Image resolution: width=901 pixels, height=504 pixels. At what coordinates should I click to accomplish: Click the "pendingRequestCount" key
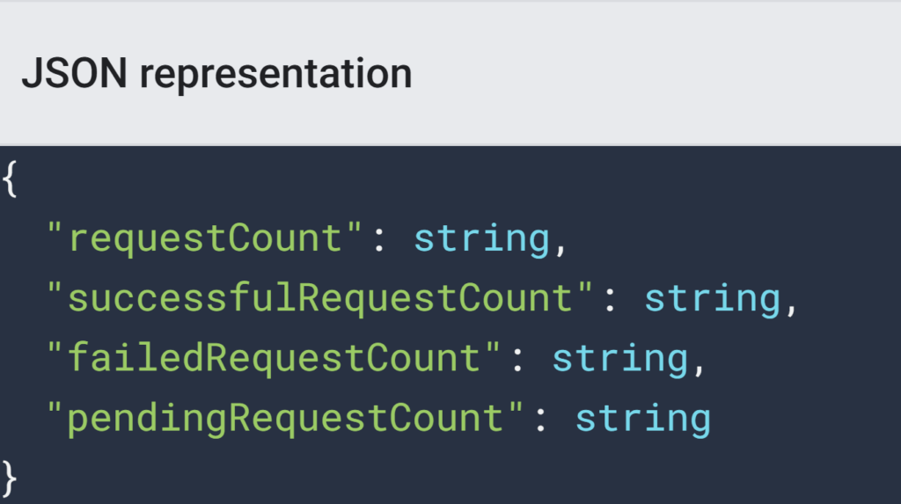pyautogui.click(x=285, y=418)
